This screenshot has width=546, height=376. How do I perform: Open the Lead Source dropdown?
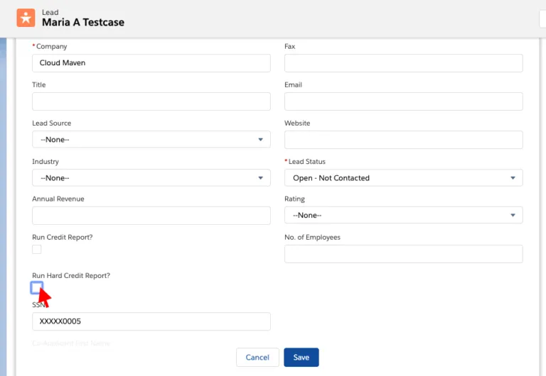151,140
